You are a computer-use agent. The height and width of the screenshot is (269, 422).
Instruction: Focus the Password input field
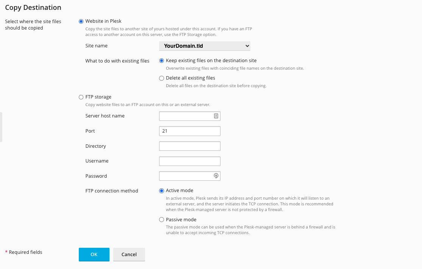(x=186, y=176)
